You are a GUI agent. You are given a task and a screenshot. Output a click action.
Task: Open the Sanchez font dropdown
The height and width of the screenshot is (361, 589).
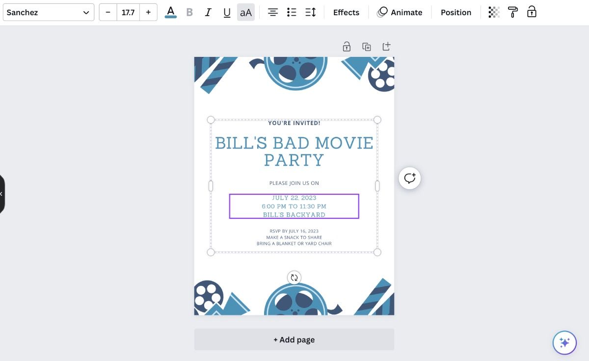[49, 12]
